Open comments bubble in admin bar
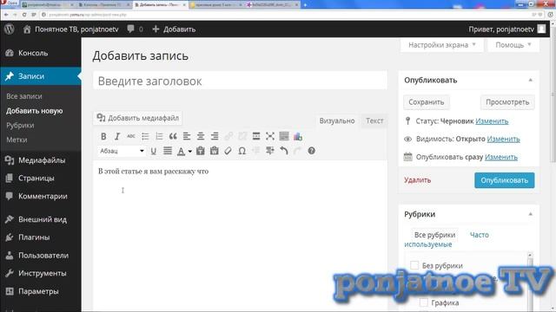556x312 pixels. point(136,29)
